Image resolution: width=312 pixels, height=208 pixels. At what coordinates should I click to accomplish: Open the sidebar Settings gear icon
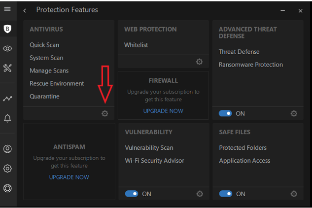(7, 169)
